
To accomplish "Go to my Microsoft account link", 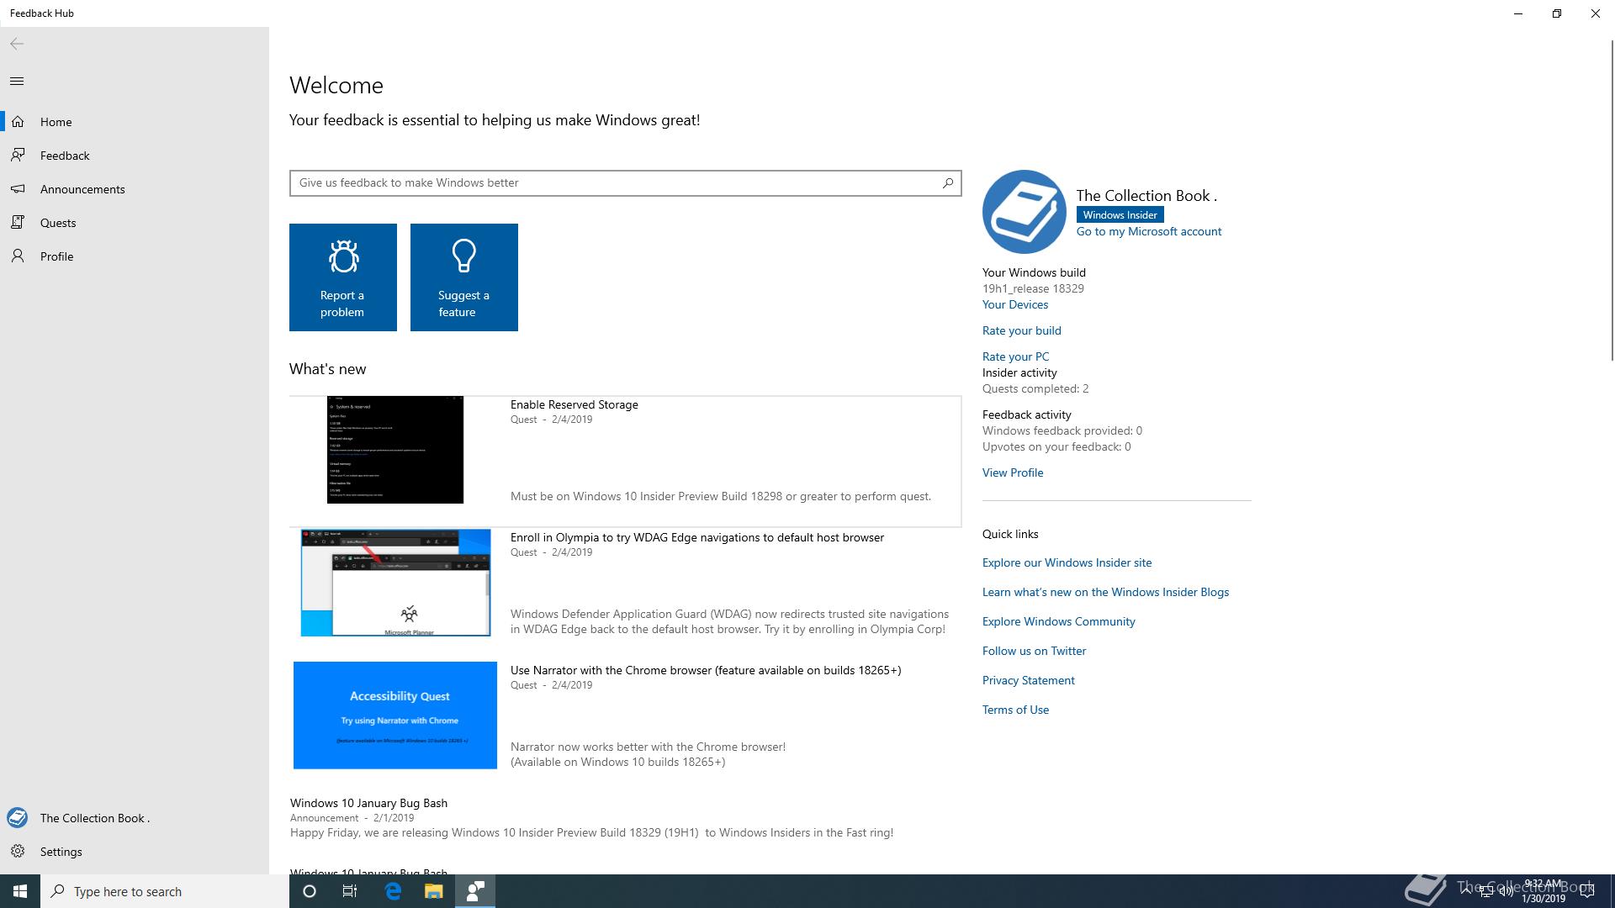I will coord(1149,231).
